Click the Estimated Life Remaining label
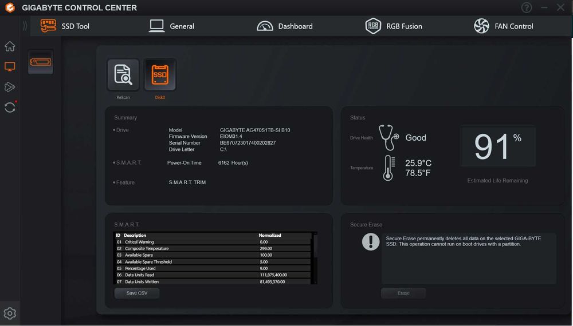The height and width of the screenshot is (326, 573). click(497, 181)
